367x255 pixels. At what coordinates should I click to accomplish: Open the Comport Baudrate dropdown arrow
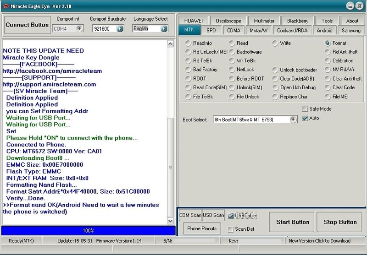coord(120,29)
